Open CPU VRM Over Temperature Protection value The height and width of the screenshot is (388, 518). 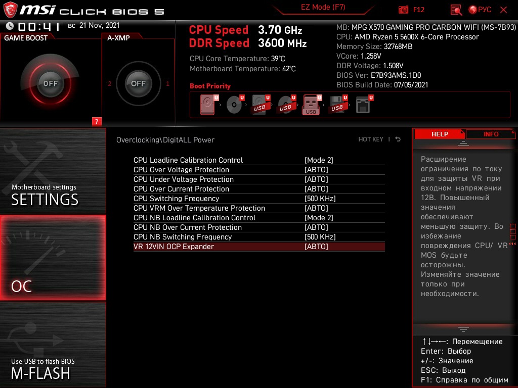316,208
